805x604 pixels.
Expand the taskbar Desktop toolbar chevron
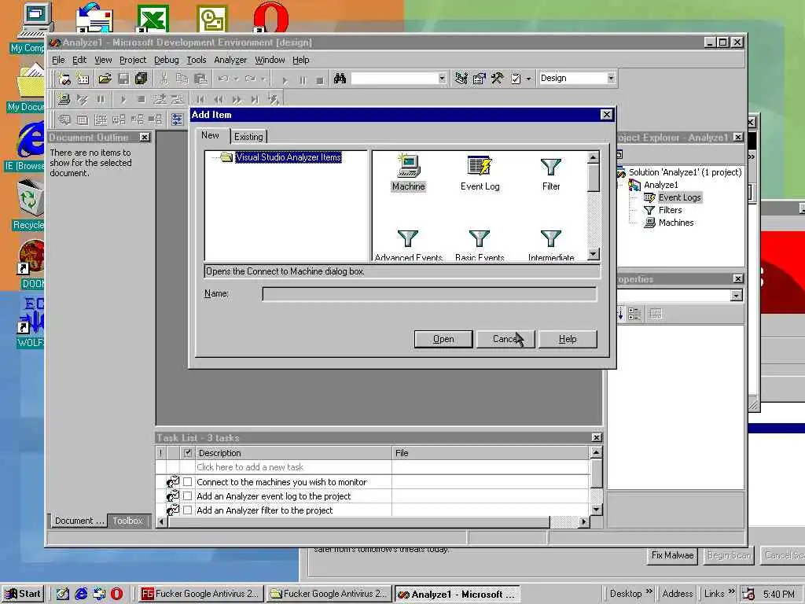(649, 591)
